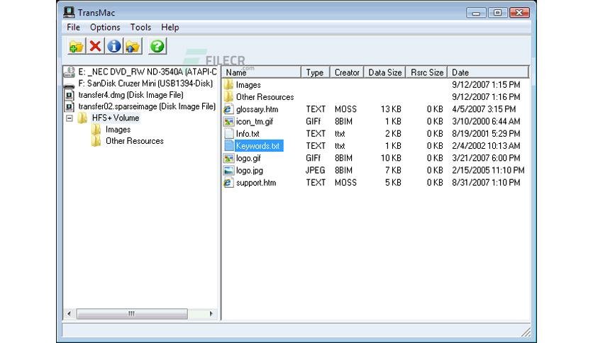Click the 13 KB data size value
Image resolution: width=593 pixels, height=343 pixels.
391,109
